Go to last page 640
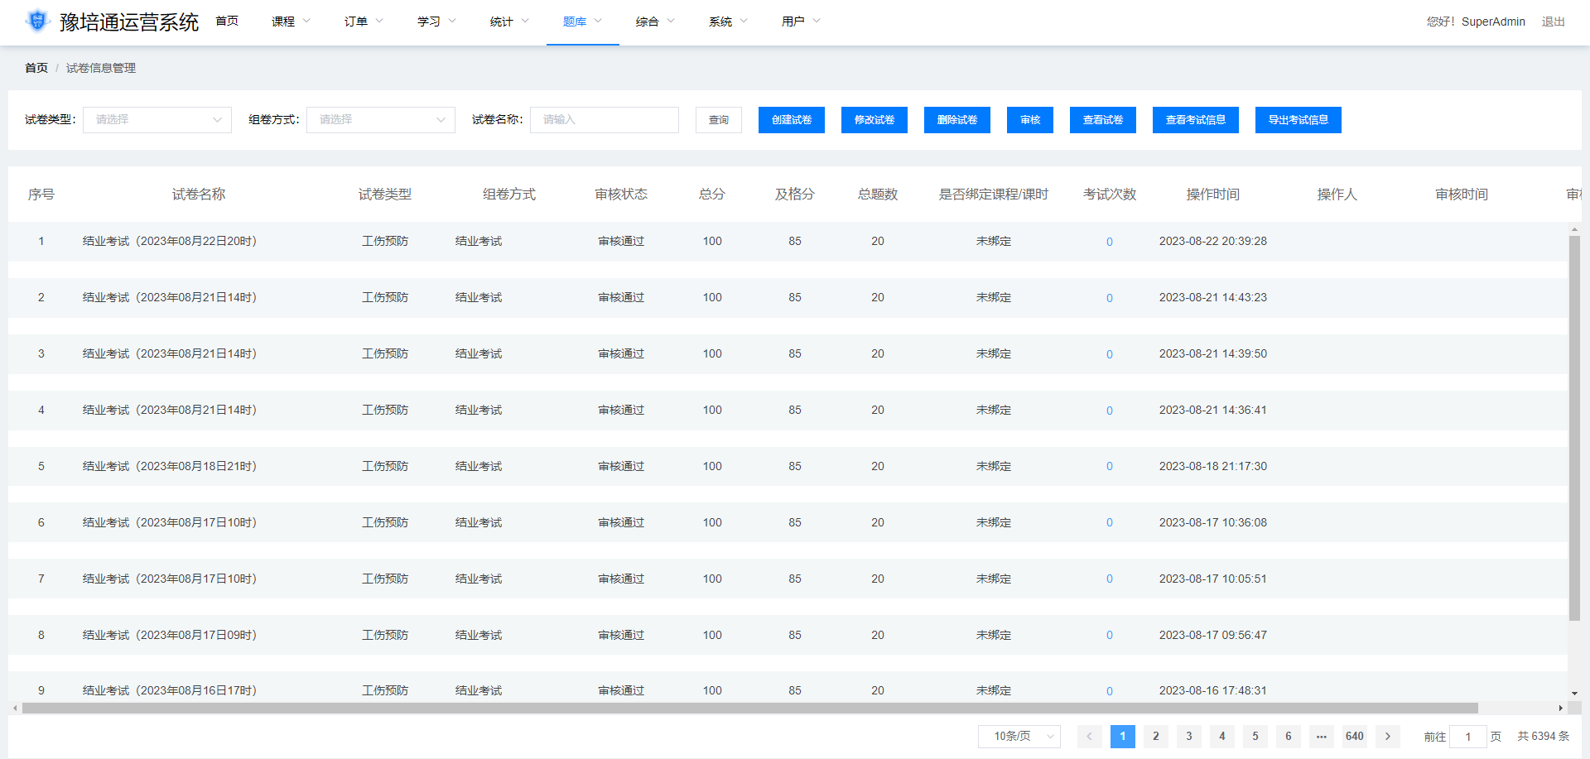The height and width of the screenshot is (759, 1590). pyautogui.click(x=1355, y=736)
